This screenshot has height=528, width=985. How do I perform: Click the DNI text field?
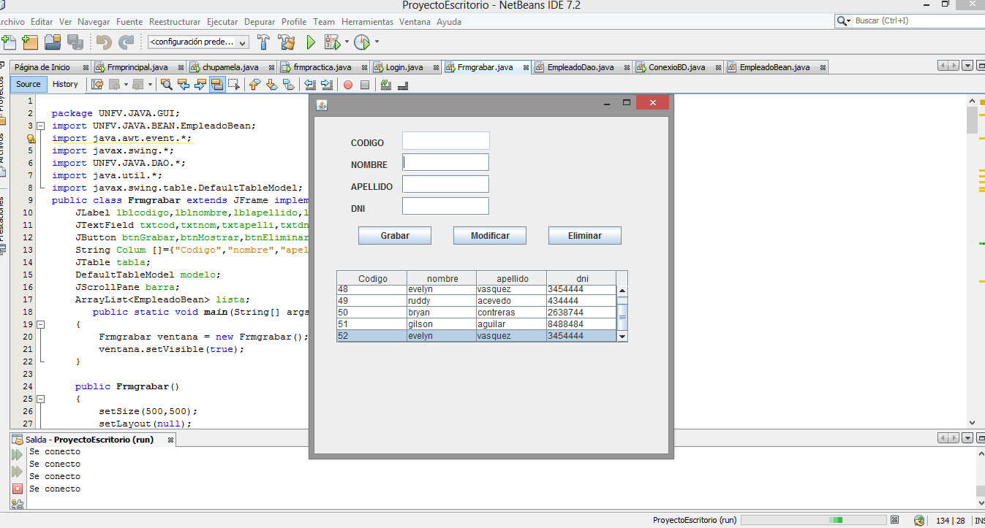(x=445, y=206)
